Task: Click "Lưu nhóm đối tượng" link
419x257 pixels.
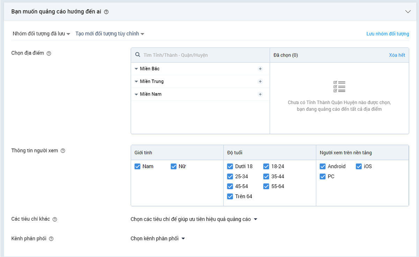Action: pos(388,34)
